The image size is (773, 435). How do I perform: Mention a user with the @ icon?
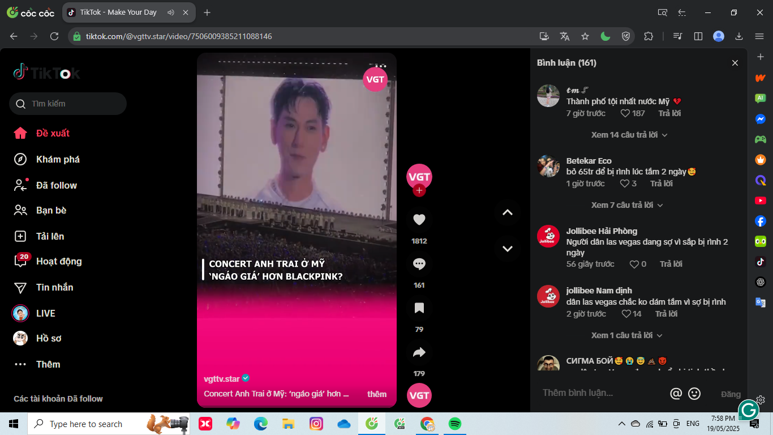(x=676, y=394)
